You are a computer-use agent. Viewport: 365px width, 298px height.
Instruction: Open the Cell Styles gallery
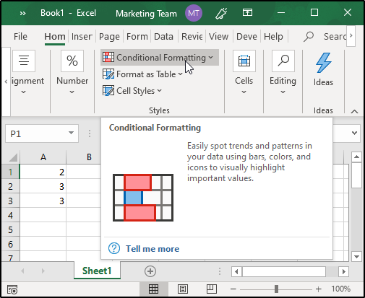(x=132, y=91)
